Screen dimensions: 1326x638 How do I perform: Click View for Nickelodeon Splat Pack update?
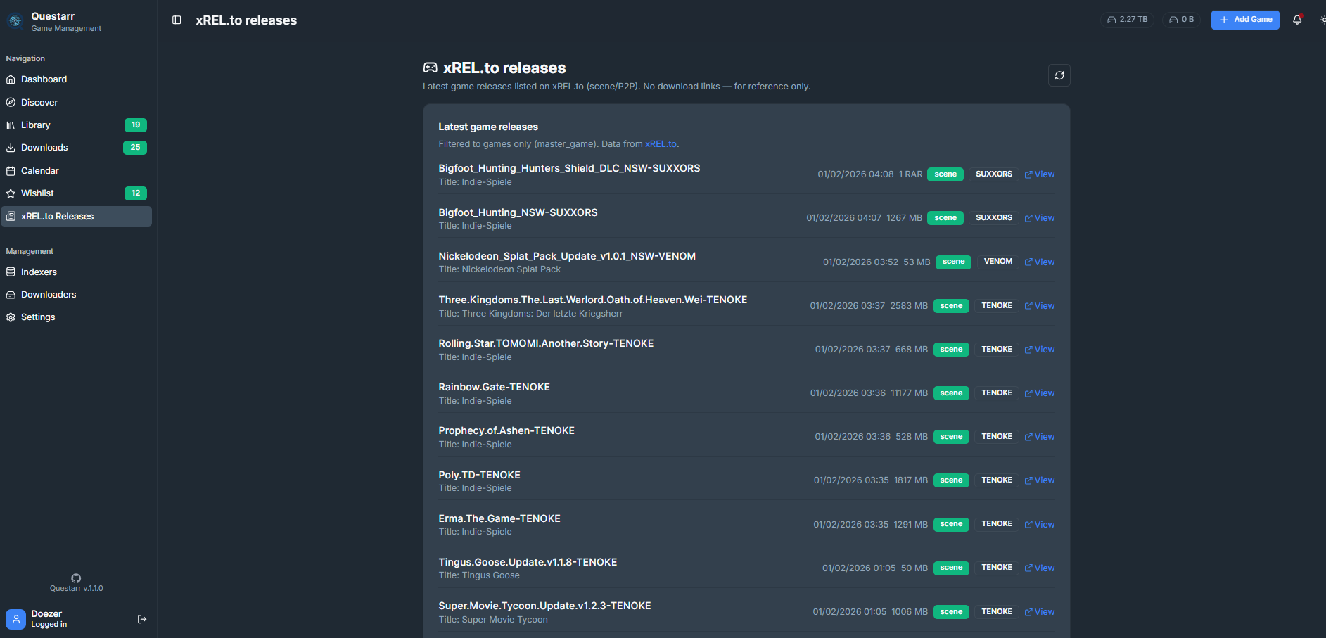tap(1039, 262)
